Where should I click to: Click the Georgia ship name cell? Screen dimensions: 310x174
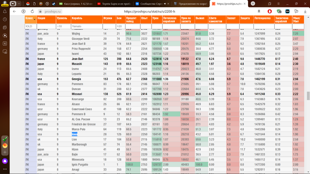76,79
